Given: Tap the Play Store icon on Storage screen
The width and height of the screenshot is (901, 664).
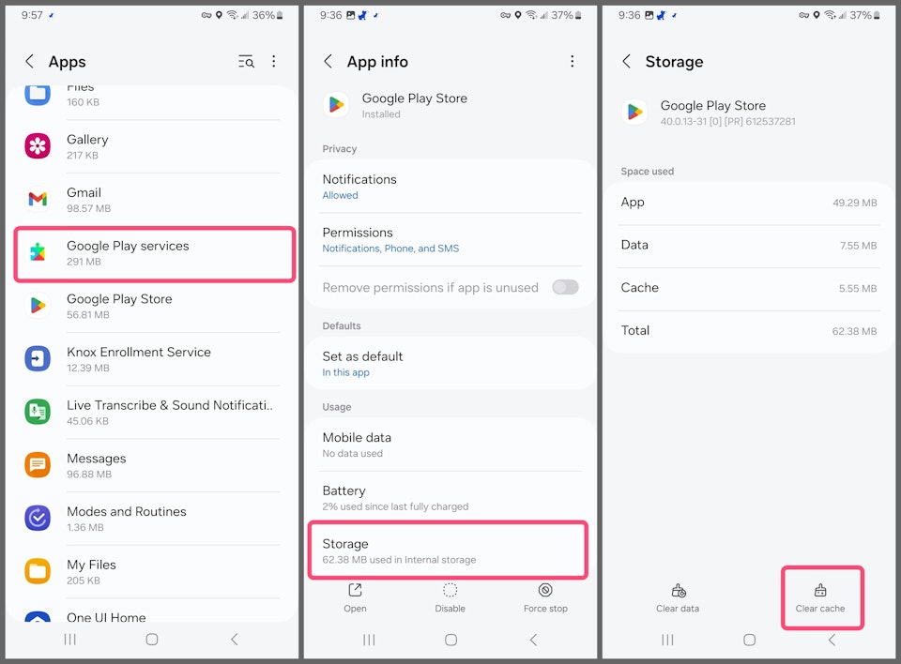Looking at the screenshot, I should click(635, 112).
